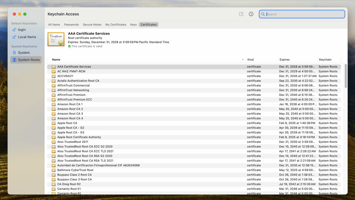Click the magnifying glass search icon

tap(263, 14)
